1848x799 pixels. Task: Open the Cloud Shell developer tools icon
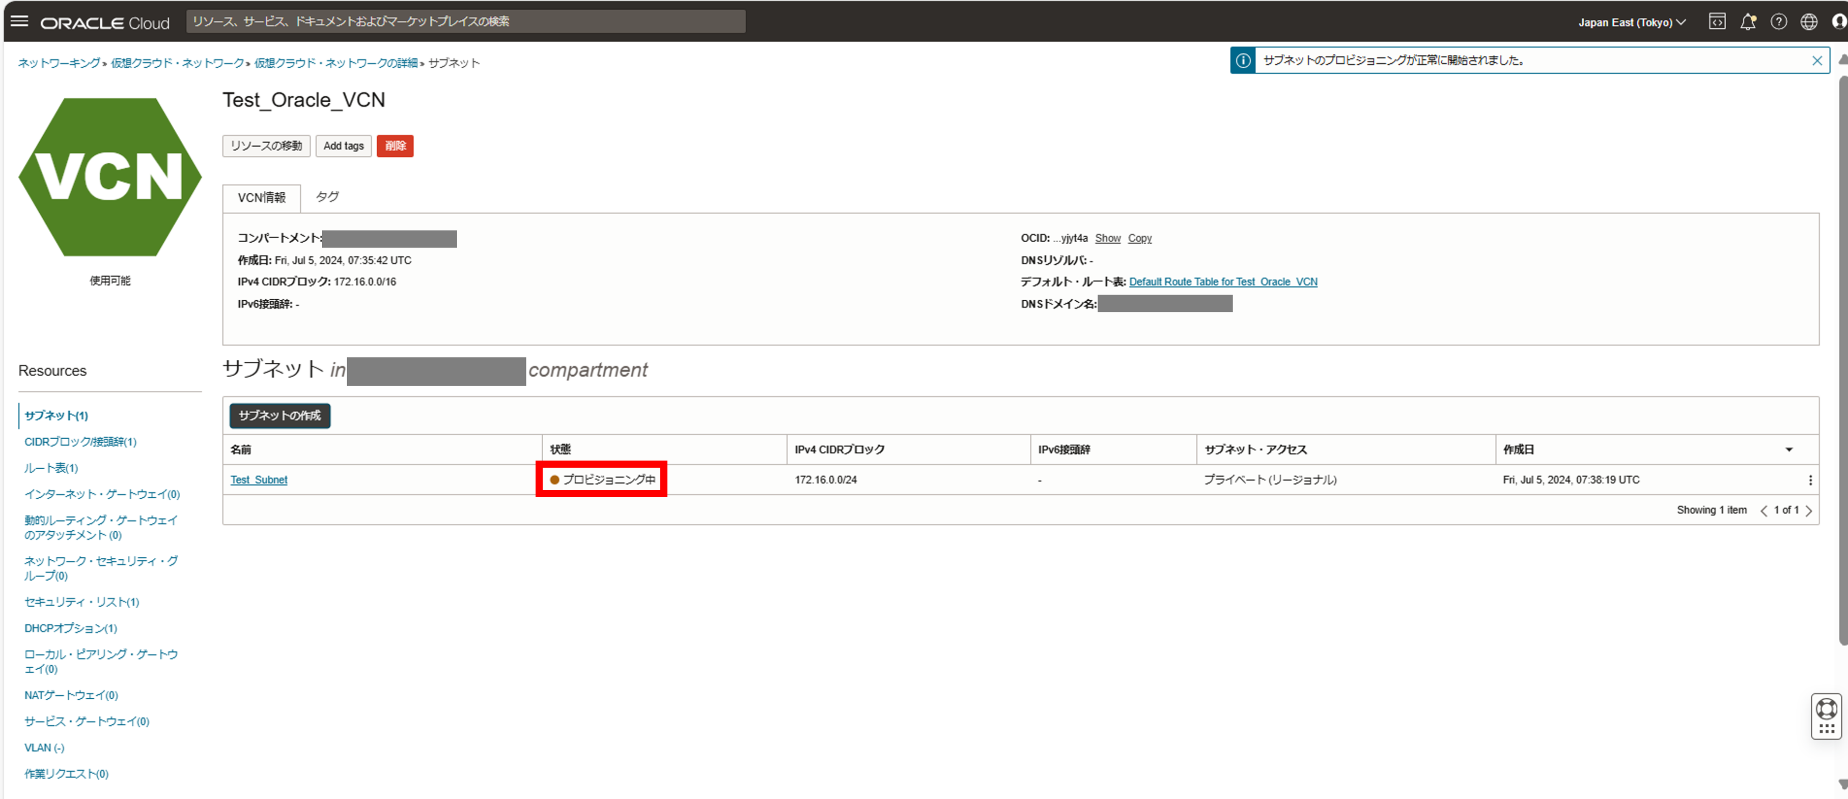[1717, 22]
